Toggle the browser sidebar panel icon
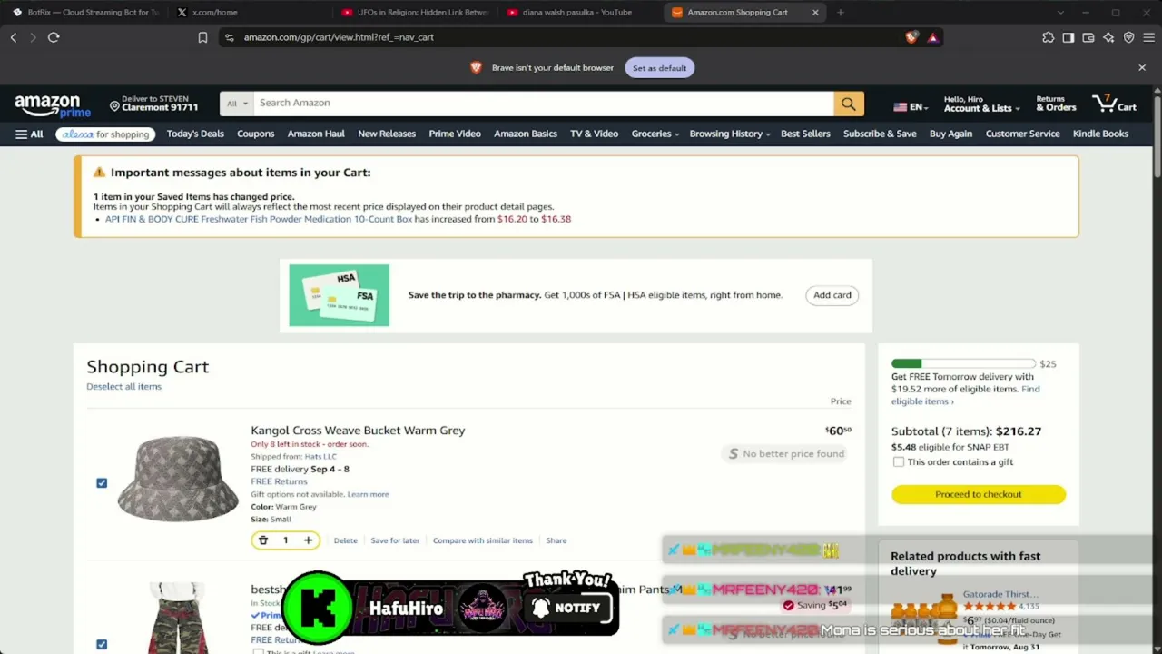 [1068, 37]
